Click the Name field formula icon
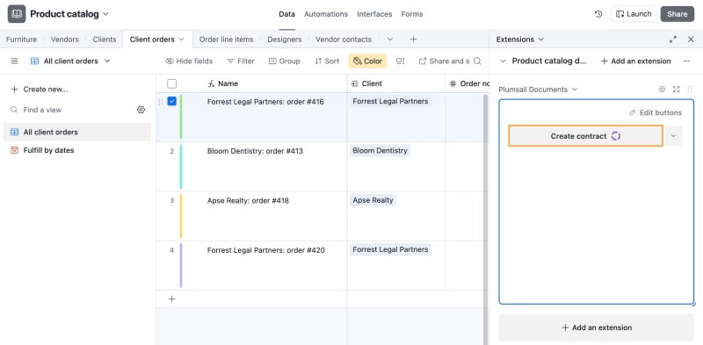 (x=211, y=83)
